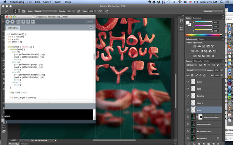Open the brush Opacity slider arrow in options bar
The width and height of the screenshot is (233, 145).
tap(74, 11)
